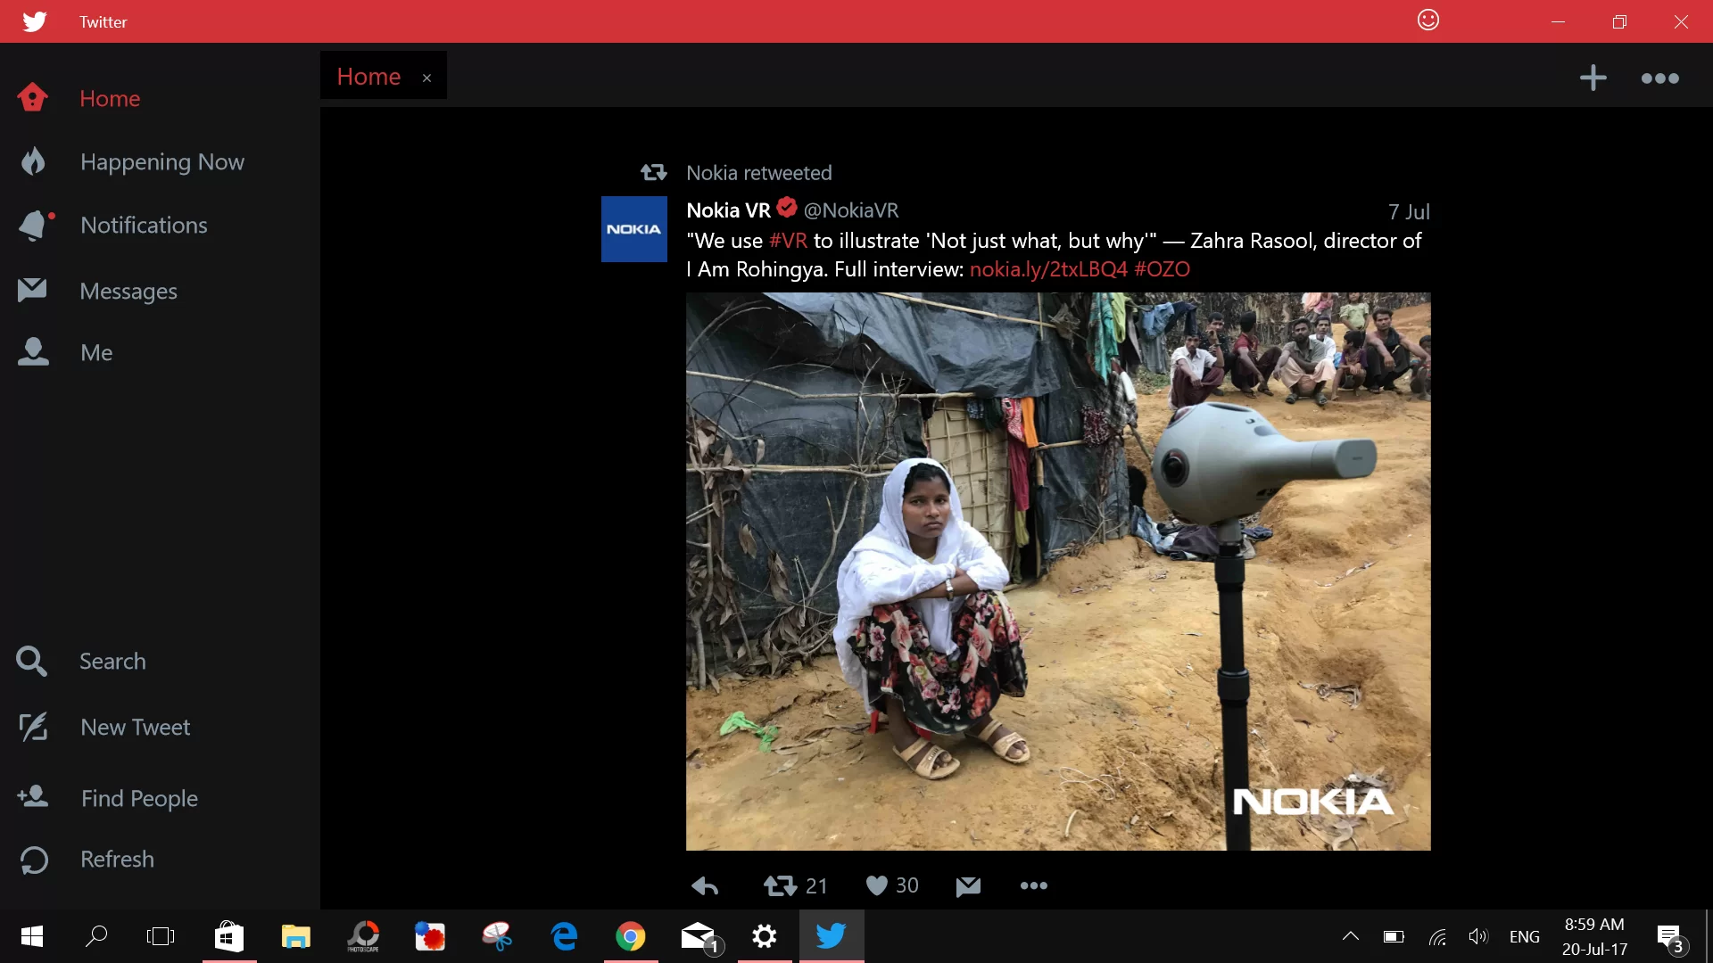Click the Me person icon
Viewport: 1713px width, 963px height.
tap(33, 351)
